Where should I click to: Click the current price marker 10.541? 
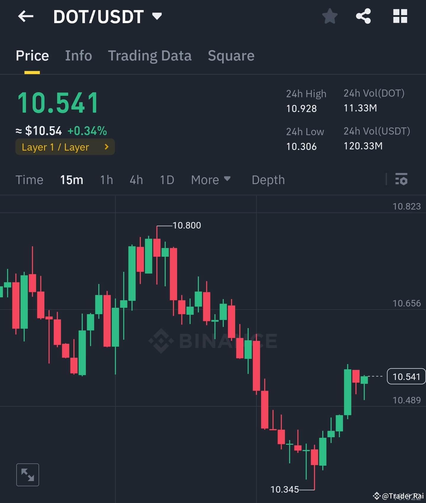(x=406, y=376)
